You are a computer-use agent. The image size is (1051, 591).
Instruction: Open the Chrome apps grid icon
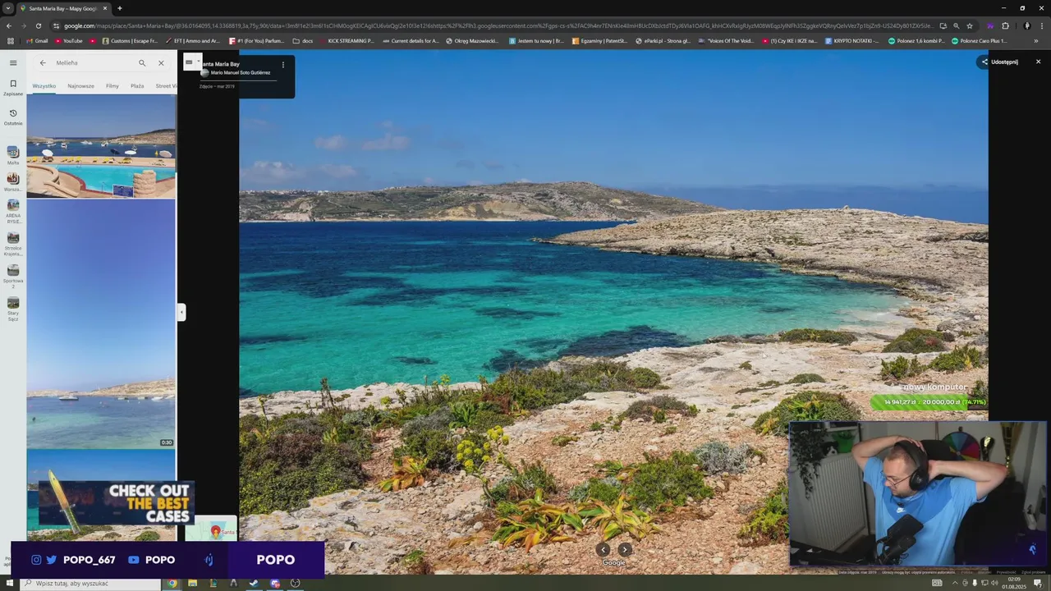[x=11, y=40]
